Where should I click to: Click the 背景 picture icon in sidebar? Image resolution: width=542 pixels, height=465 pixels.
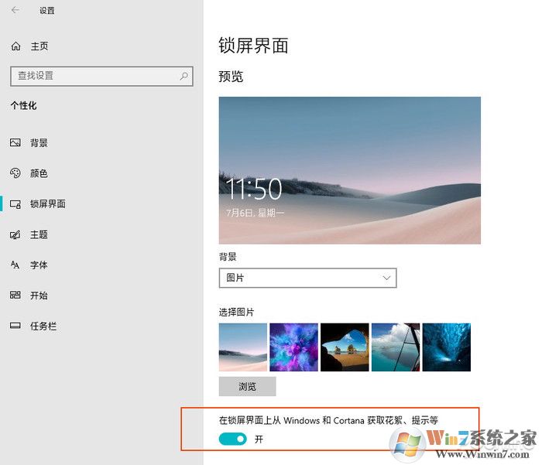[x=15, y=142]
